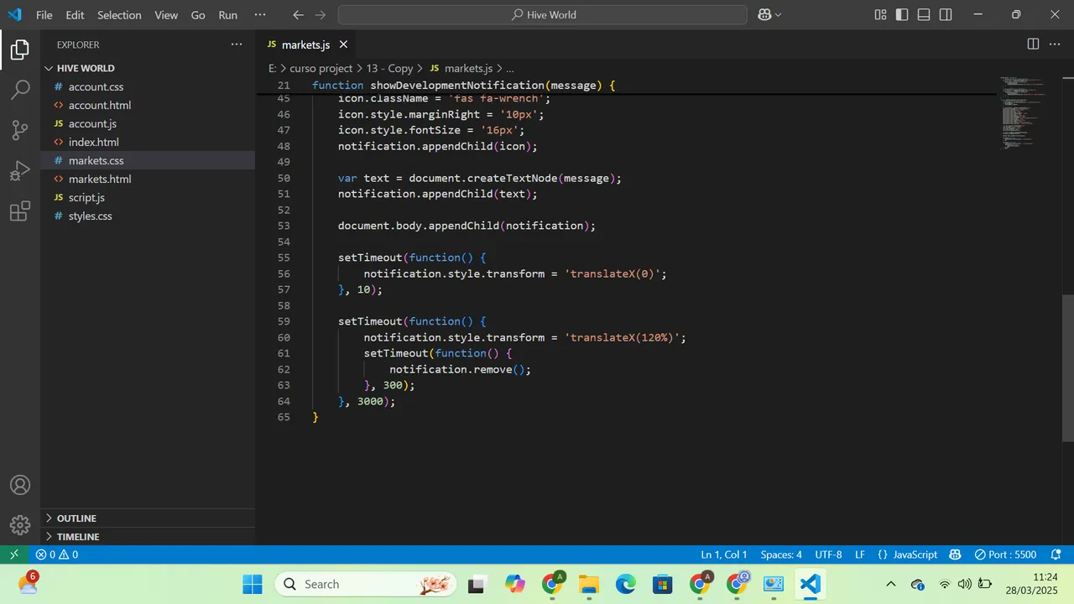Image resolution: width=1074 pixels, height=604 pixels.
Task: Click the editor vertical scrollbar thumb
Action: pyautogui.click(x=1068, y=367)
